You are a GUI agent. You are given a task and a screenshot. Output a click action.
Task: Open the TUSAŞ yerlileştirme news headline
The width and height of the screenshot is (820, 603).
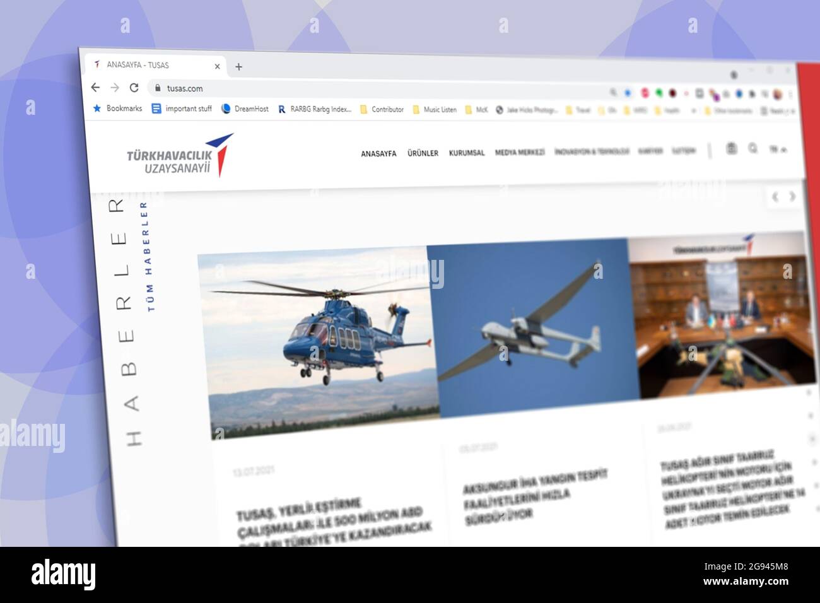[x=334, y=523]
